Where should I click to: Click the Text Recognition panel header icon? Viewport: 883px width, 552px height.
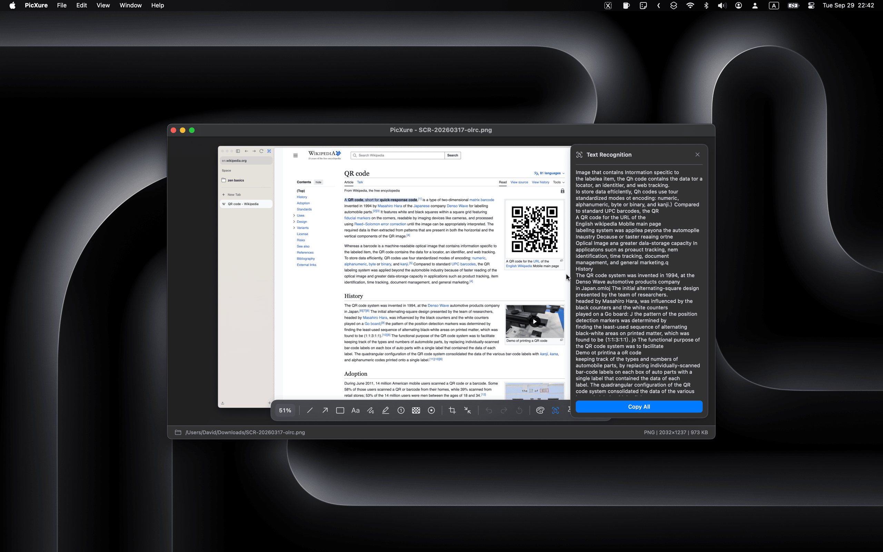tap(579, 155)
